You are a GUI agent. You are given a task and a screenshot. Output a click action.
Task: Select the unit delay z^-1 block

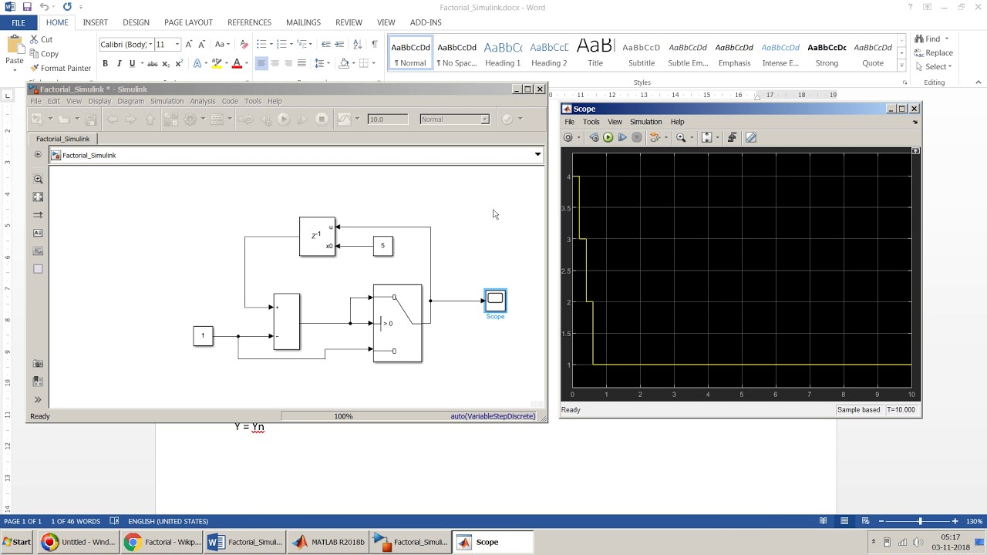coord(318,237)
